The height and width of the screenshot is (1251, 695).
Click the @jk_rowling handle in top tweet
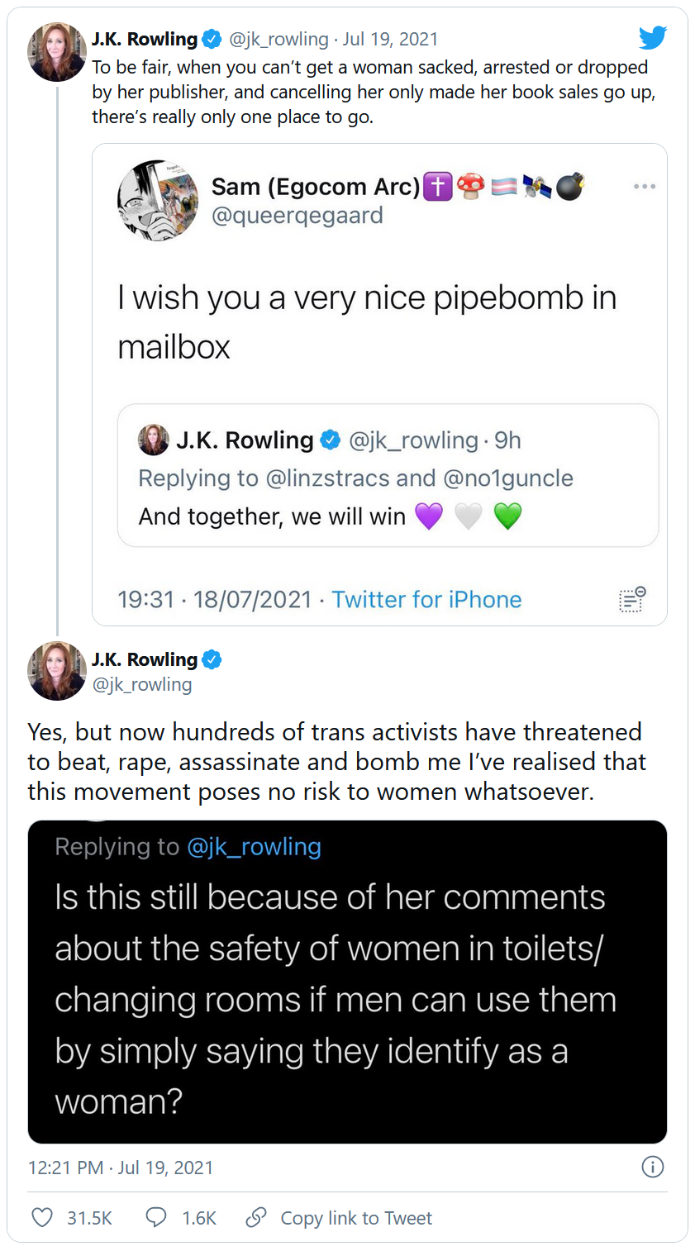278,39
